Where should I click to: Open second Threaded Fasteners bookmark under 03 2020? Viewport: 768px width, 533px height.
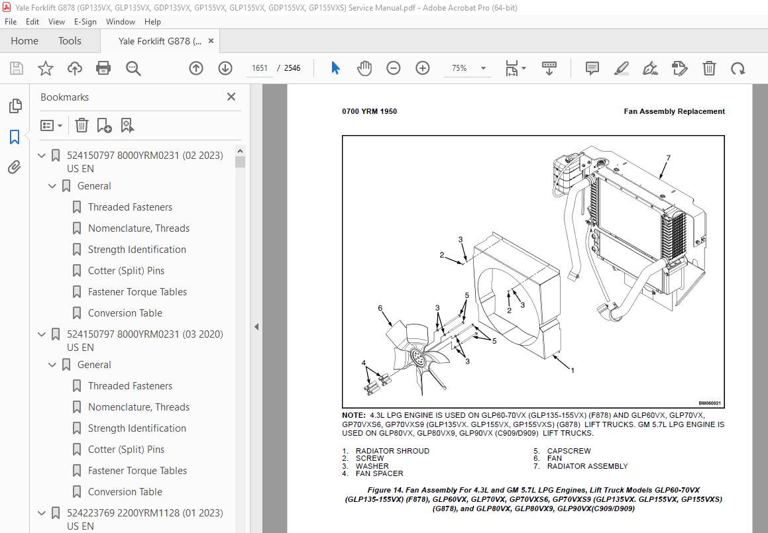[x=131, y=385]
